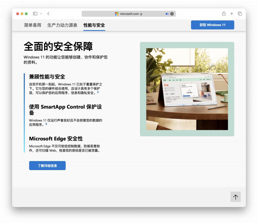
Task: Open the page options ellipsis in address bar
Action: point(172,14)
